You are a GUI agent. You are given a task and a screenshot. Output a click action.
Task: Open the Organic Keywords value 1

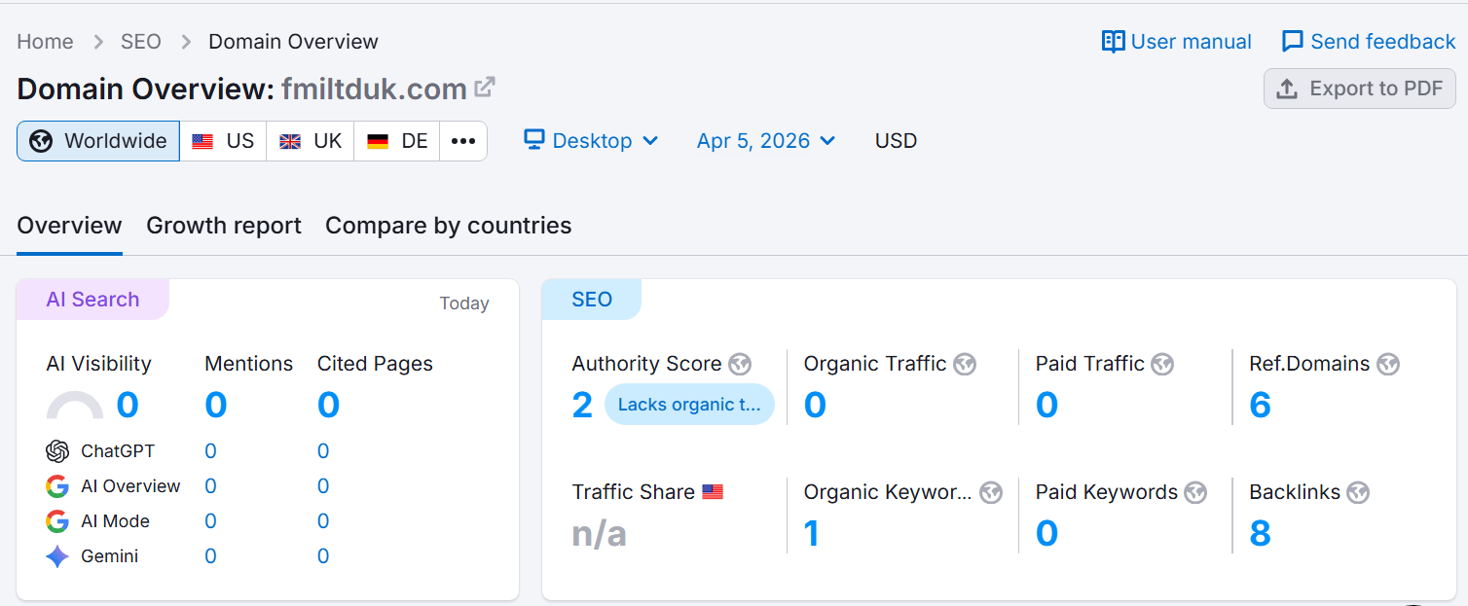[812, 533]
